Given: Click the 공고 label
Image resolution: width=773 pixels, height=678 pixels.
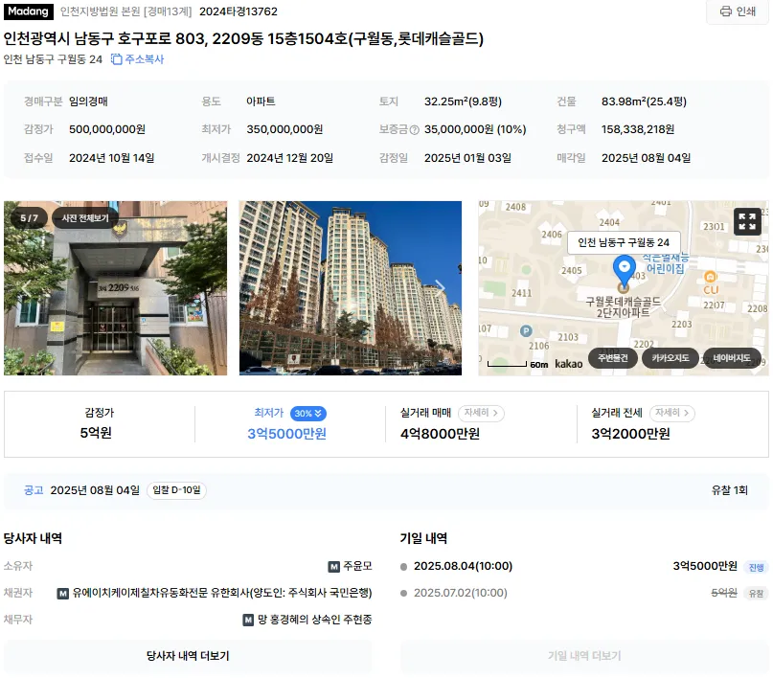Looking at the screenshot, I should click(x=34, y=490).
